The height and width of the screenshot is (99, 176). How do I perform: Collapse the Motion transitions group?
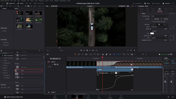(42, 64)
